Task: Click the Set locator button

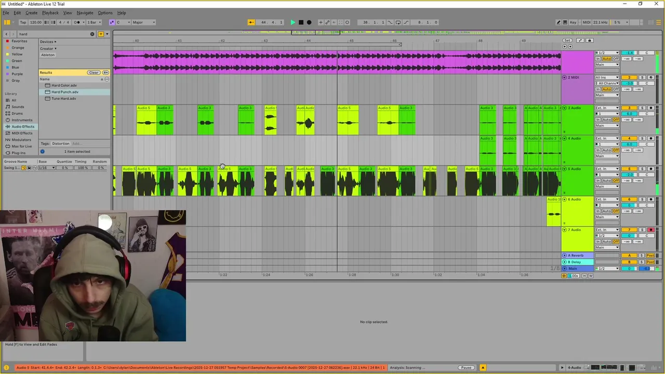Action: click(x=567, y=40)
